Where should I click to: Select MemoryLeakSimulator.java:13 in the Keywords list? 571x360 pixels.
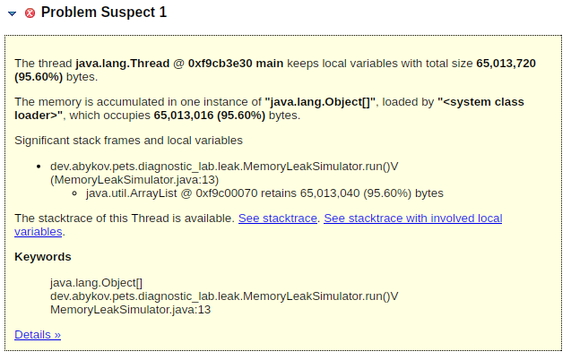pos(131,309)
